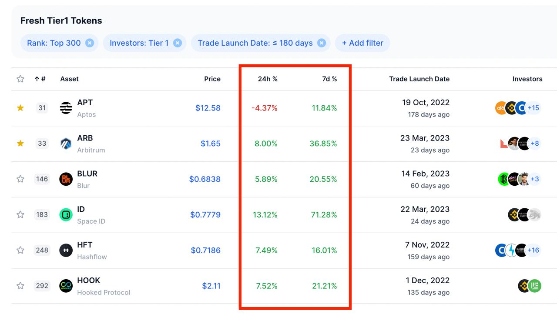Click the +15 investors badge for APT
Screen dimensions: 557x331
point(533,108)
